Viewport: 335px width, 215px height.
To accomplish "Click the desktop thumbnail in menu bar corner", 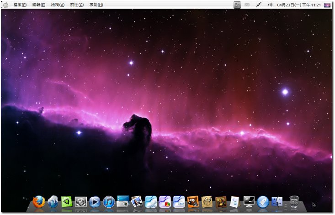I will (327, 5).
